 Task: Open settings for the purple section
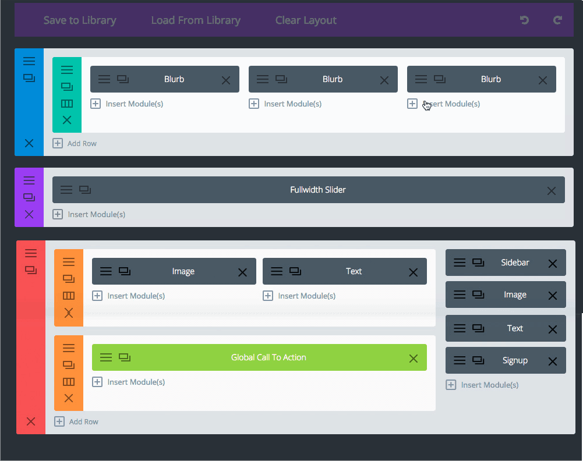29,180
